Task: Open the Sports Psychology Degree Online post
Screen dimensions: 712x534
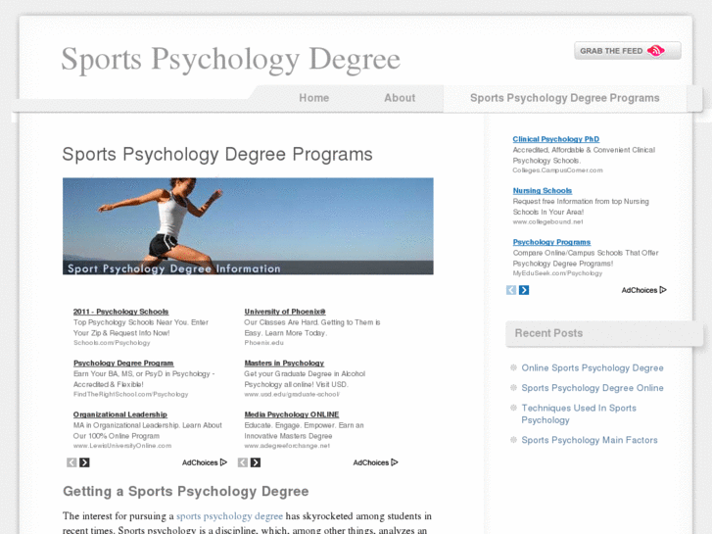Action: (x=593, y=388)
